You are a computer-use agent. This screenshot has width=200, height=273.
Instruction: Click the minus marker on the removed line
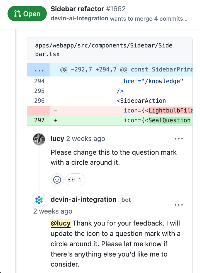55,111
